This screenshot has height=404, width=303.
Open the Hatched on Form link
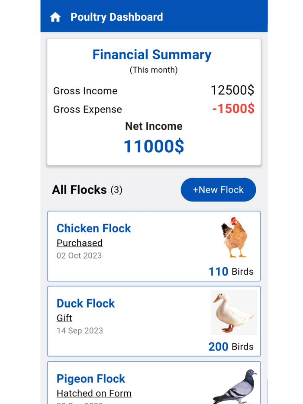tap(93, 393)
